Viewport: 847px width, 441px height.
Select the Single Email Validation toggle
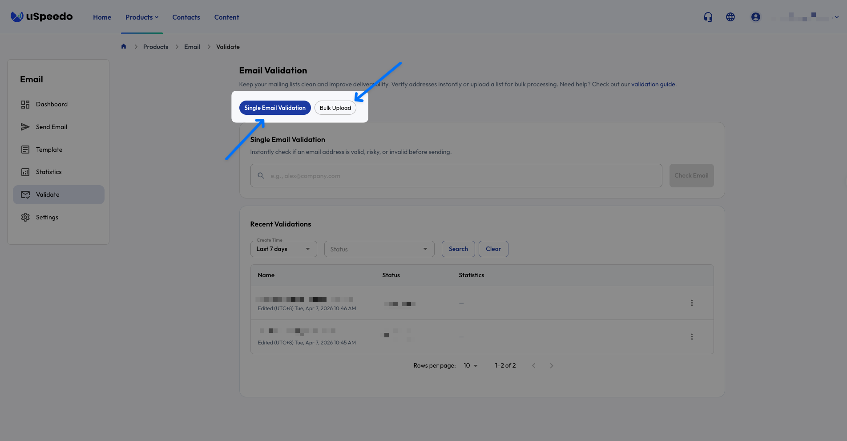point(274,108)
